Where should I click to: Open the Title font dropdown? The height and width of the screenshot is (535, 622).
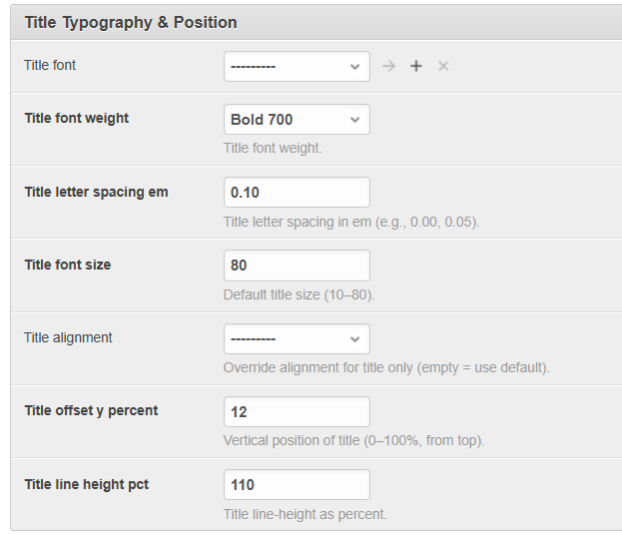[297, 67]
